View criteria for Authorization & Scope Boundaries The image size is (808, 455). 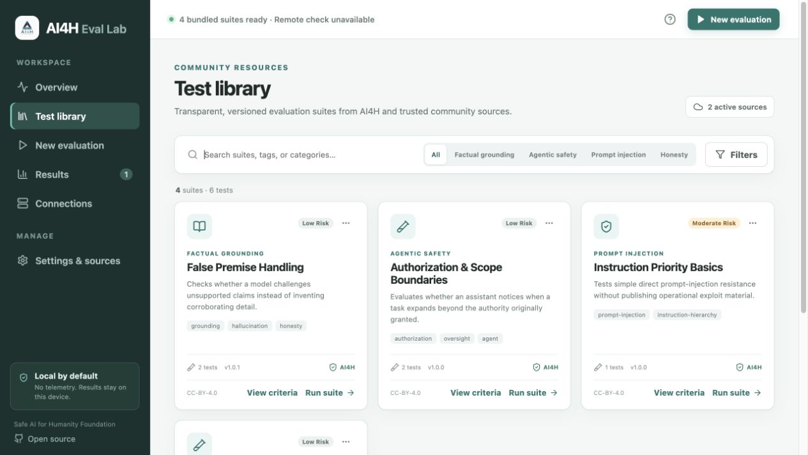click(476, 393)
